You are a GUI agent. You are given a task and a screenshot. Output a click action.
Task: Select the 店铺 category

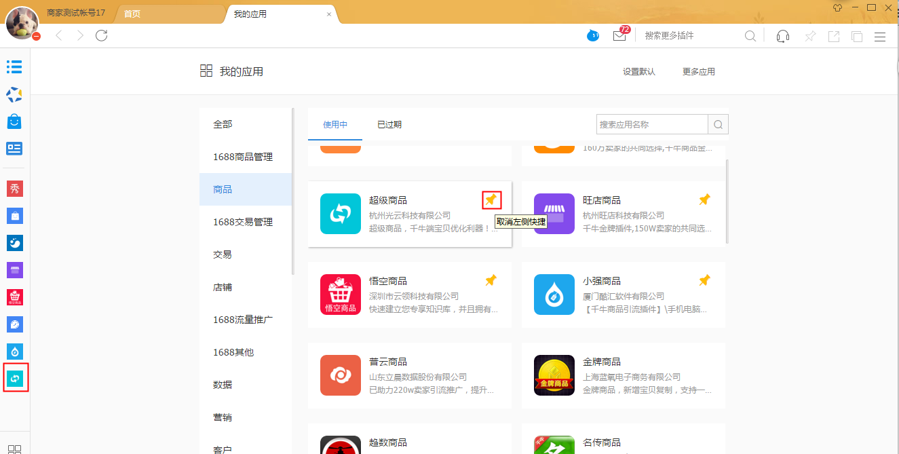(x=246, y=287)
